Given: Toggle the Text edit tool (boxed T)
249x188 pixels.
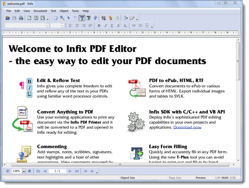Looking at the screenshot, I should pyautogui.click(x=82, y=18).
